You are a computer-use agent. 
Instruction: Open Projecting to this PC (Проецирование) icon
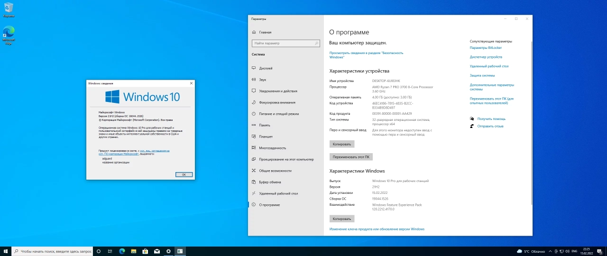click(x=253, y=159)
